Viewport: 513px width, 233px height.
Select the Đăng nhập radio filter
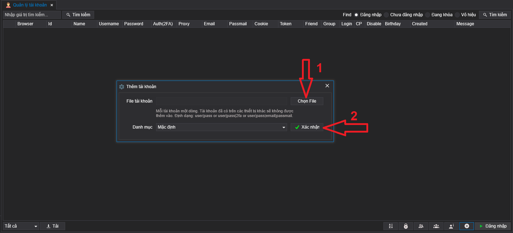tap(356, 15)
